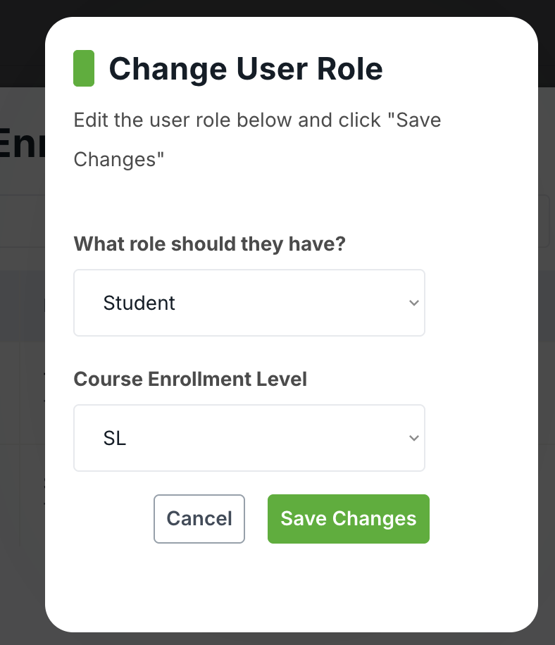
Task: Cancel the user role change
Action: (199, 519)
